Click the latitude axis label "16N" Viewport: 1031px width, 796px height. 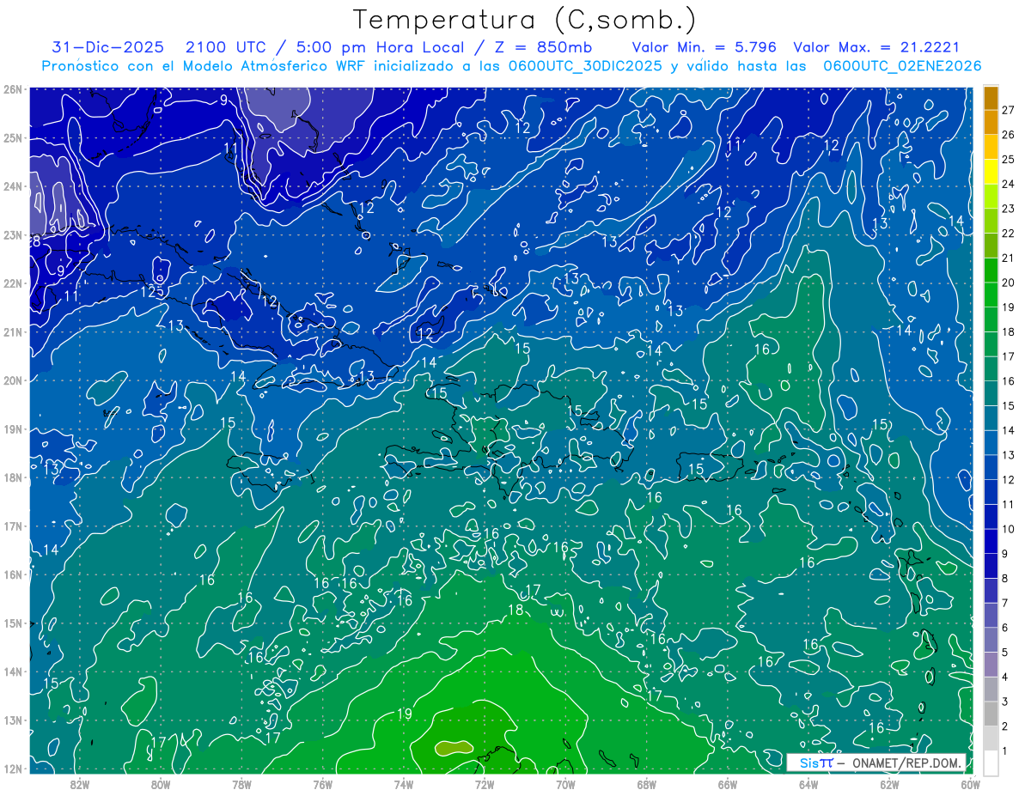[x=12, y=574]
